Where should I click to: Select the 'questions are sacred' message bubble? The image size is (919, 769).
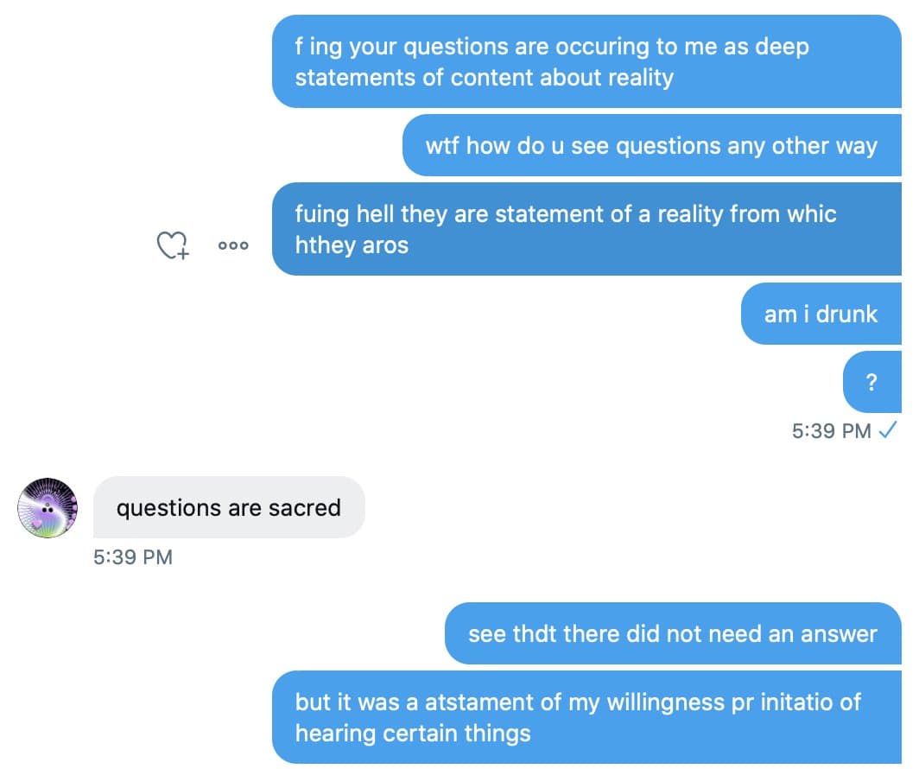(228, 507)
